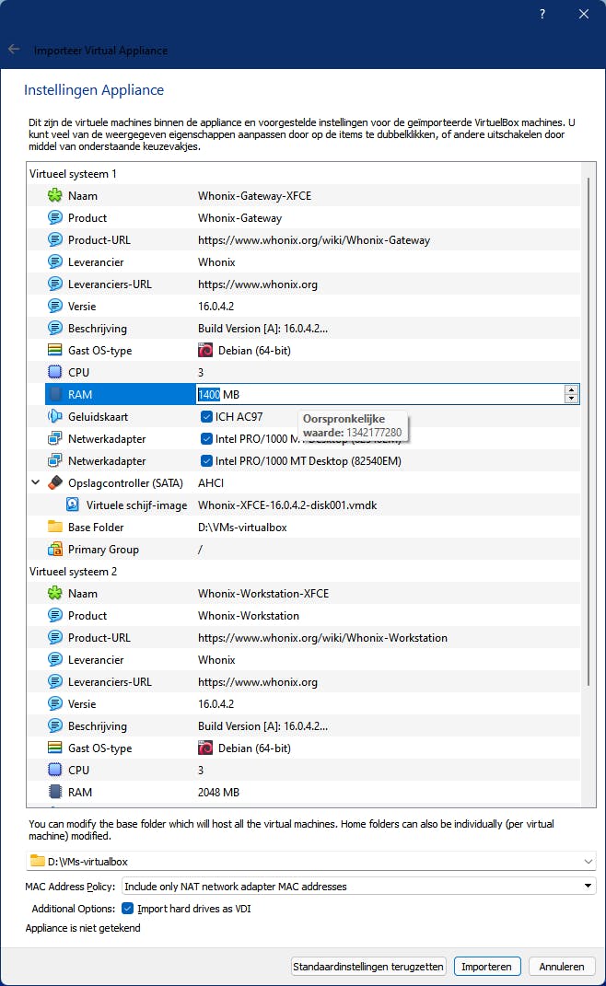Collapse the Opslagcontroller (SATA) tree node
Viewport: 606px width, 986px height.
point(36,482)
